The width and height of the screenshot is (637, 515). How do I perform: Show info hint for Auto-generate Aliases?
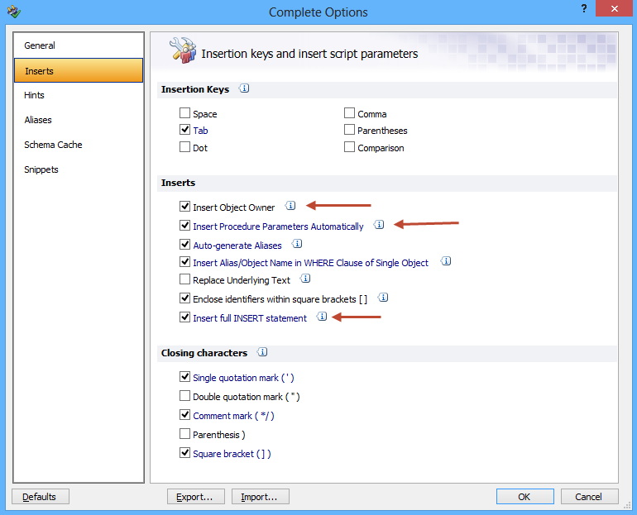(297, 244)
